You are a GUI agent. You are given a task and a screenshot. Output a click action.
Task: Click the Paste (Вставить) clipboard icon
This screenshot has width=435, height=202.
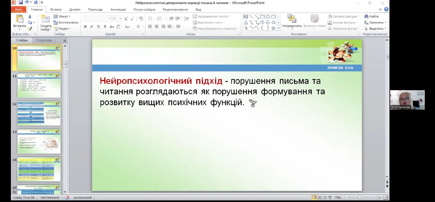(19, 19)
